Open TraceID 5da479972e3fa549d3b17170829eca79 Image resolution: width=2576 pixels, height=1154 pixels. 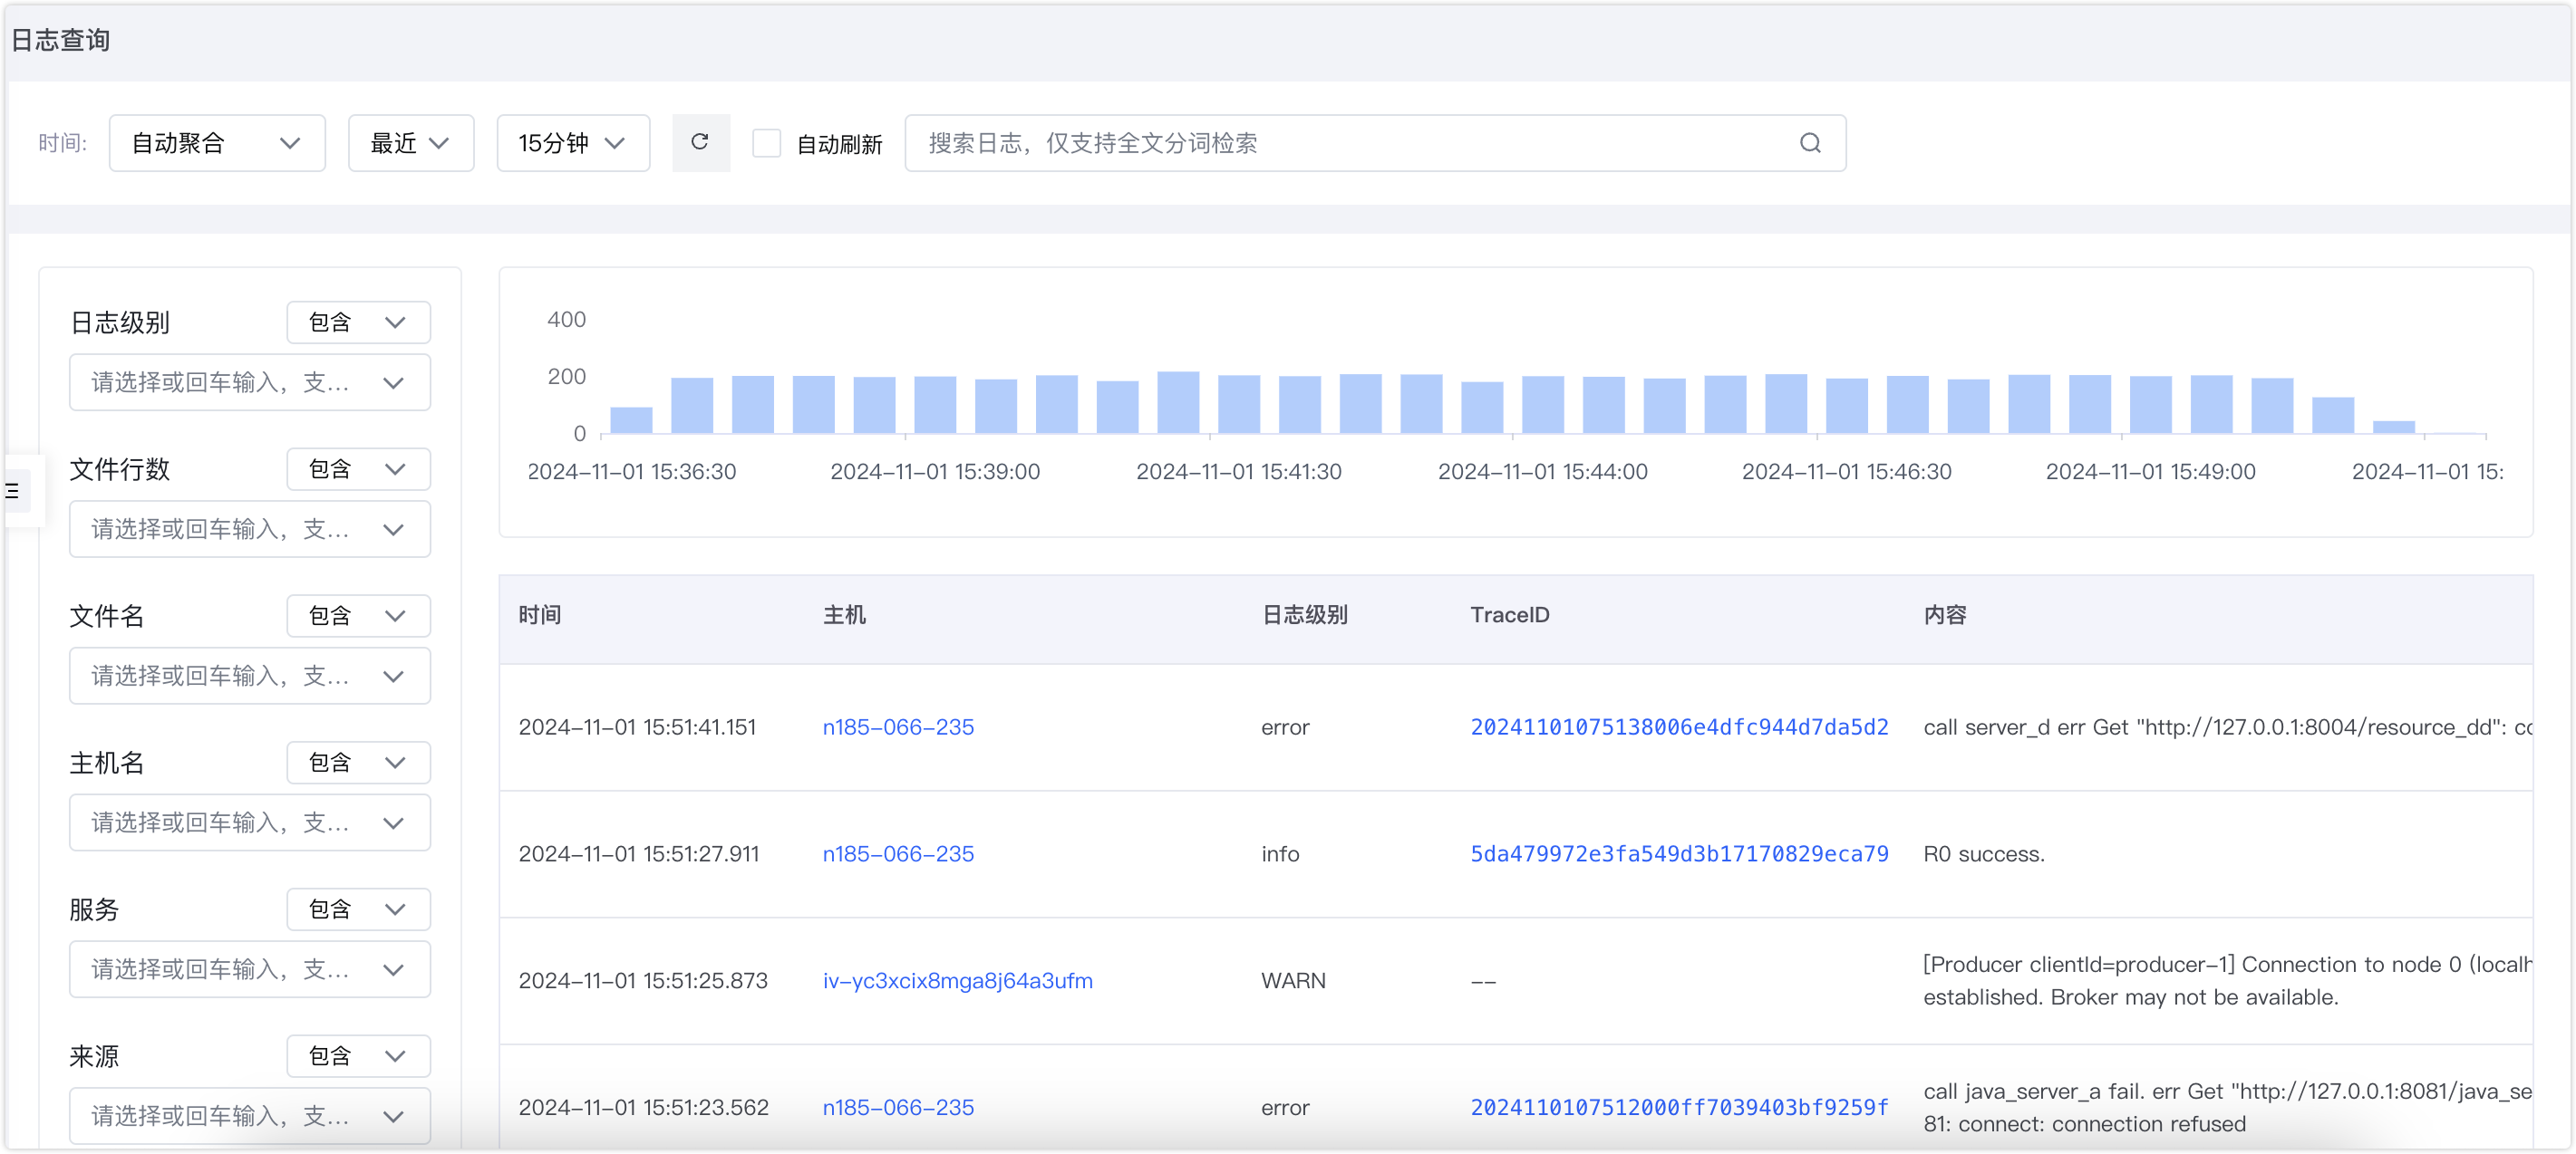coord(1679,854)
